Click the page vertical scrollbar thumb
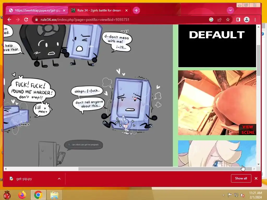Image resolution: width=267 pixels, height=200 pixels. click(x=258, y=60)
